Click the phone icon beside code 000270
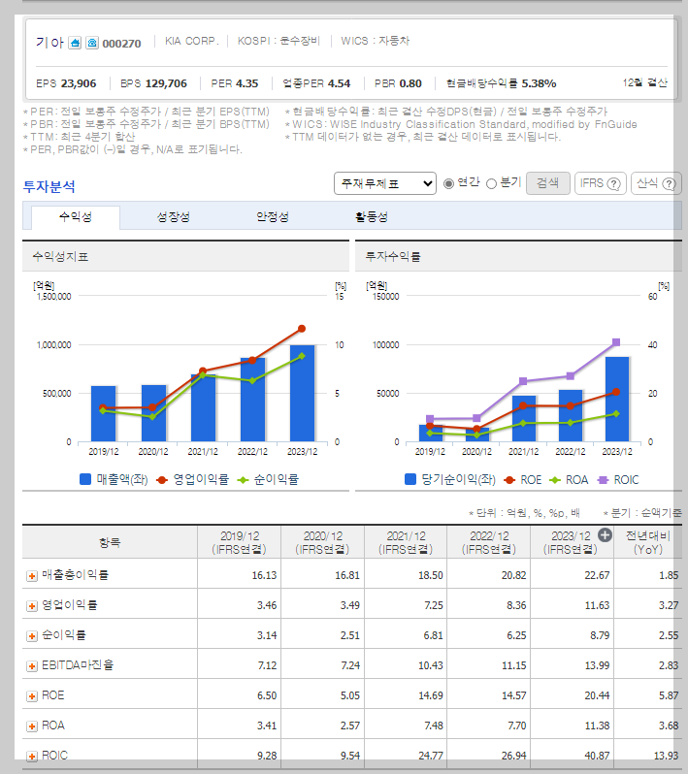Image resolution: width=688 pixels, height=774 pixels. [x=92, y=43]
